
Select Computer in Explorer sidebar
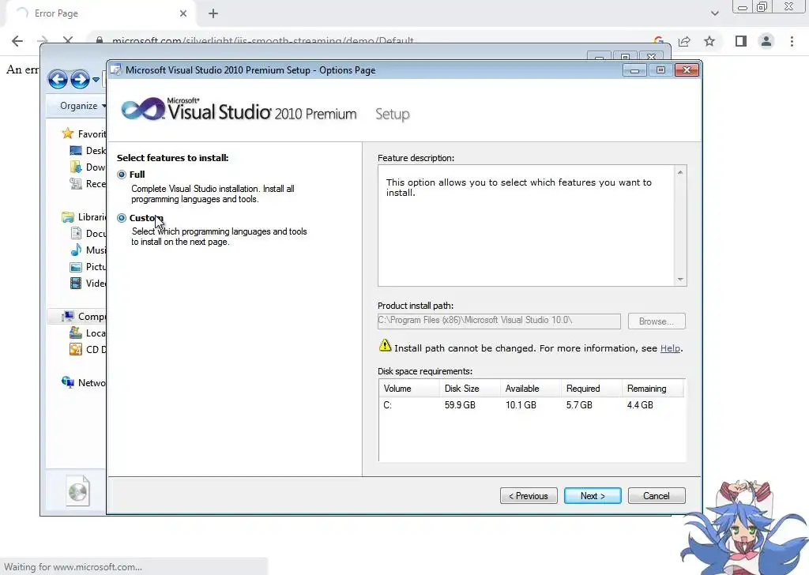pos(84,317)
